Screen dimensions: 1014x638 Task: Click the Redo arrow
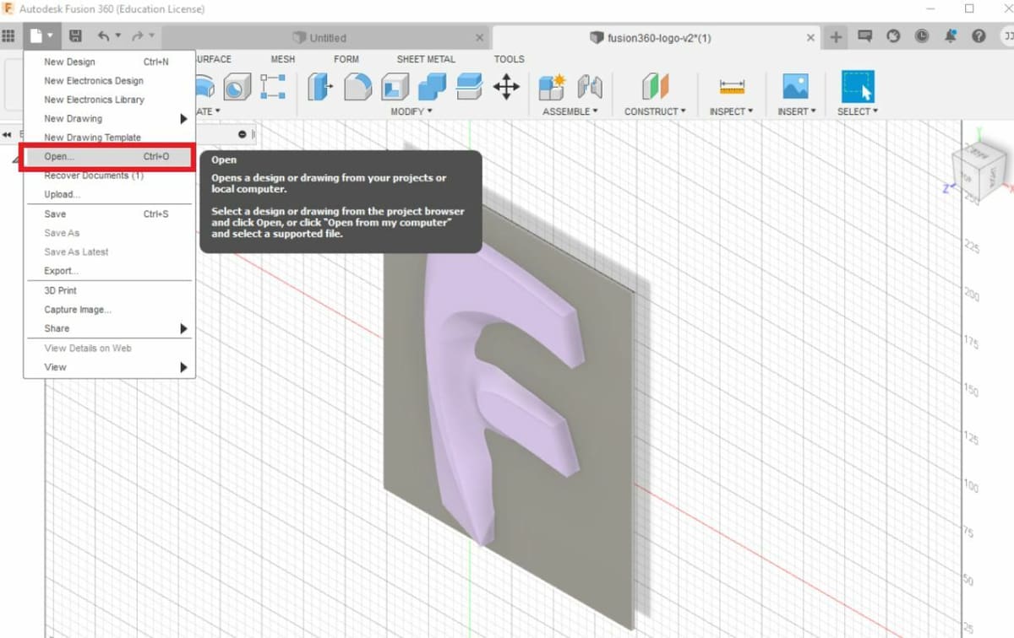point(137,36)
